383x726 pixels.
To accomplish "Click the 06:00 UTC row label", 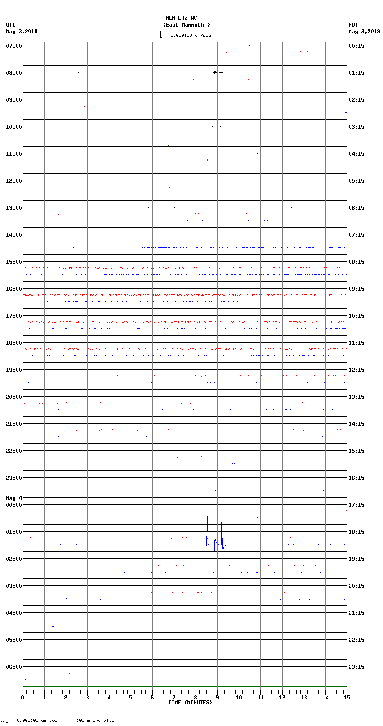I will click(x=14, y=667).
